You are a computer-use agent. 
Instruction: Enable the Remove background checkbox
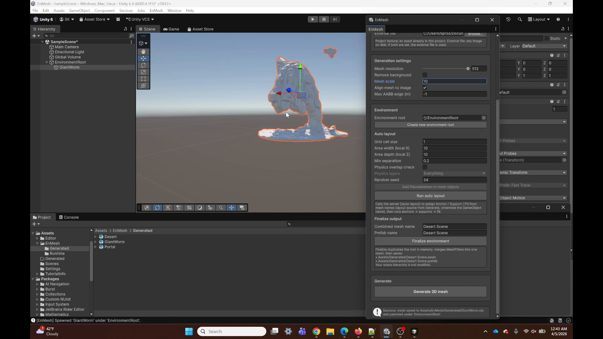tap(425, 75)
